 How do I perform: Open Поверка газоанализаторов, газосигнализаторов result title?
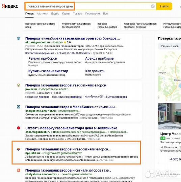tap(66, 85)
